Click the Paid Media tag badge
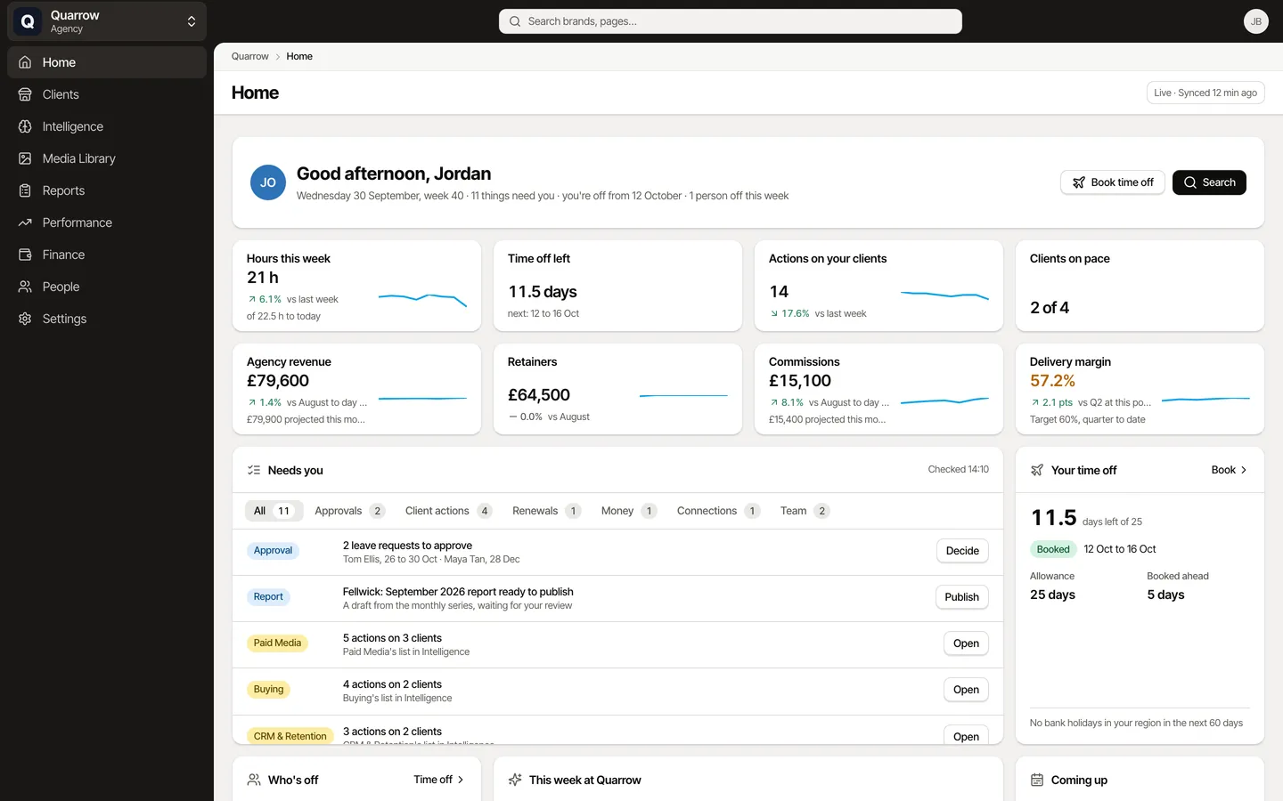 point(277,643)
